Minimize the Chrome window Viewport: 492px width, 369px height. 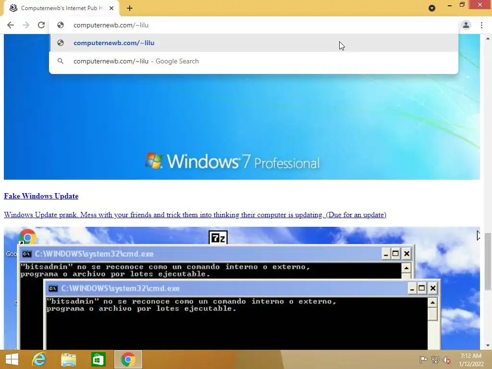click(x=449, y=5)
